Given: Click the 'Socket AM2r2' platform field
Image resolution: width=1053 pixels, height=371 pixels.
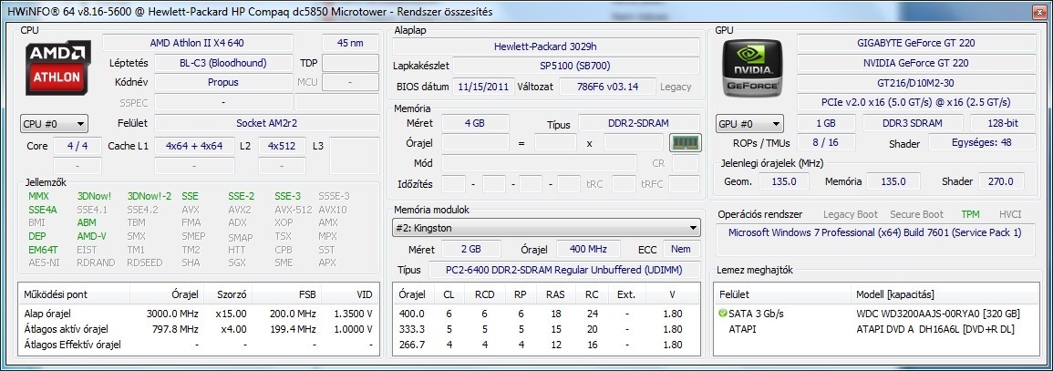Looking at the screenshot, I should coord(266,123).
